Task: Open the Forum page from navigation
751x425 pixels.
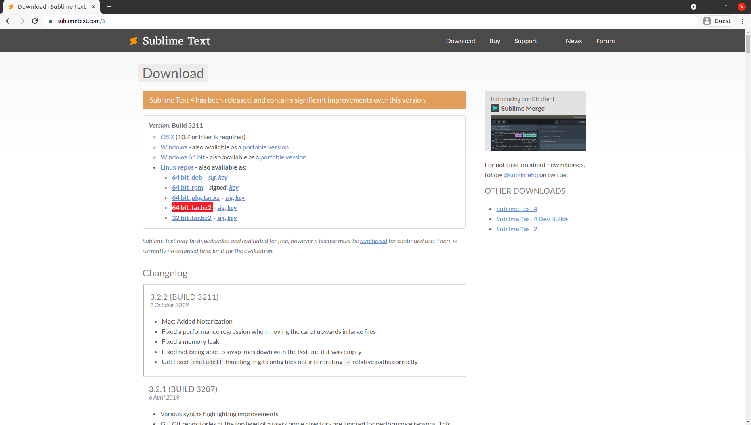Action: point(605,41)
